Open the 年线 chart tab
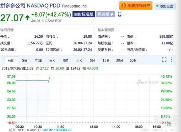This screenshot has height=132, width=181. (38, 60)
